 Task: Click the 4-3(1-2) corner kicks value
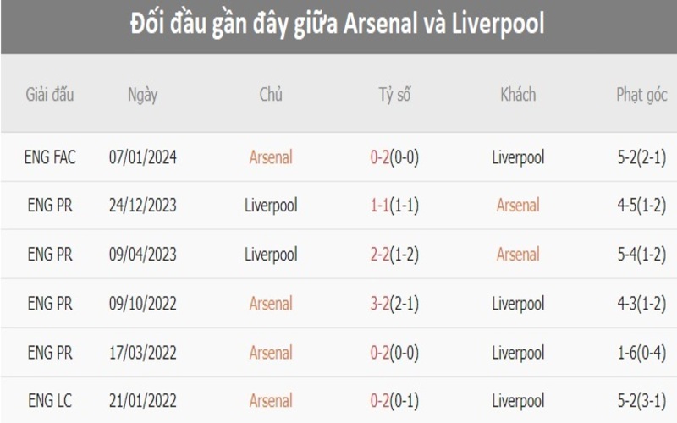point(640,304)
